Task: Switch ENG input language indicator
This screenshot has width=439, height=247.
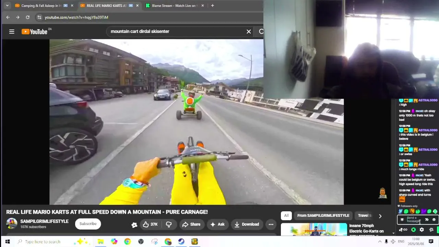Action: point(401,242)
